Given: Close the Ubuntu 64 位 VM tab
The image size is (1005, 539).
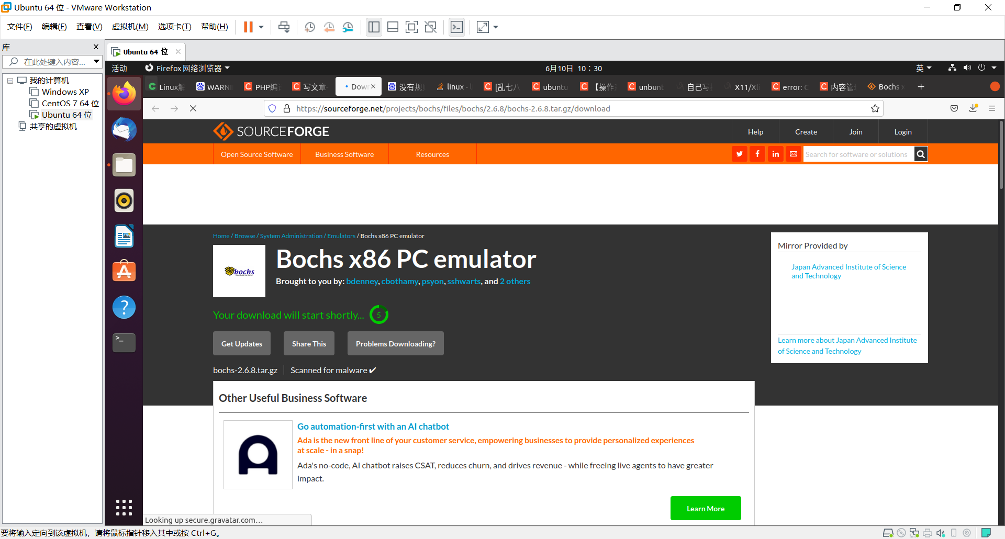Looking at the screenshot, I should click(178, 52).
